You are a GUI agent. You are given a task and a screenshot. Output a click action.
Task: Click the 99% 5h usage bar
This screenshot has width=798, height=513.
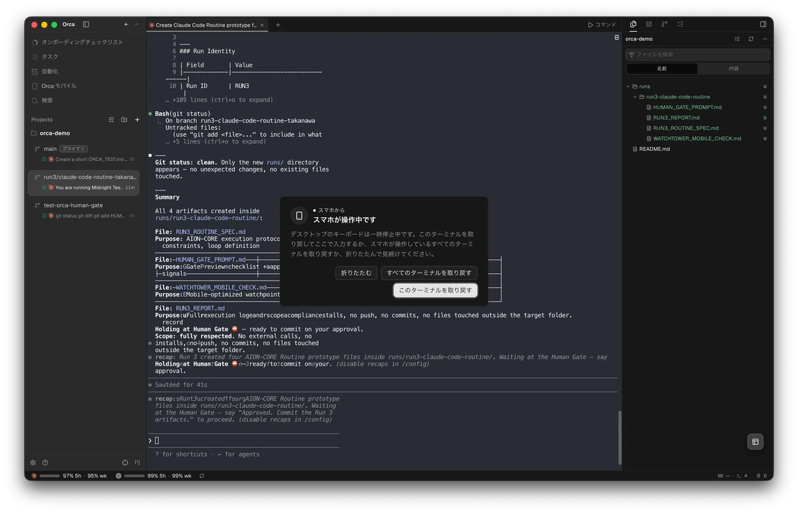click(x=134, y=476)
